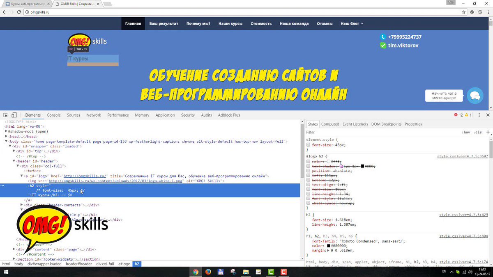This screenshot has width=493, height=277.
Task: Go back with browser back arrow
Action: (x=5, y=12)
